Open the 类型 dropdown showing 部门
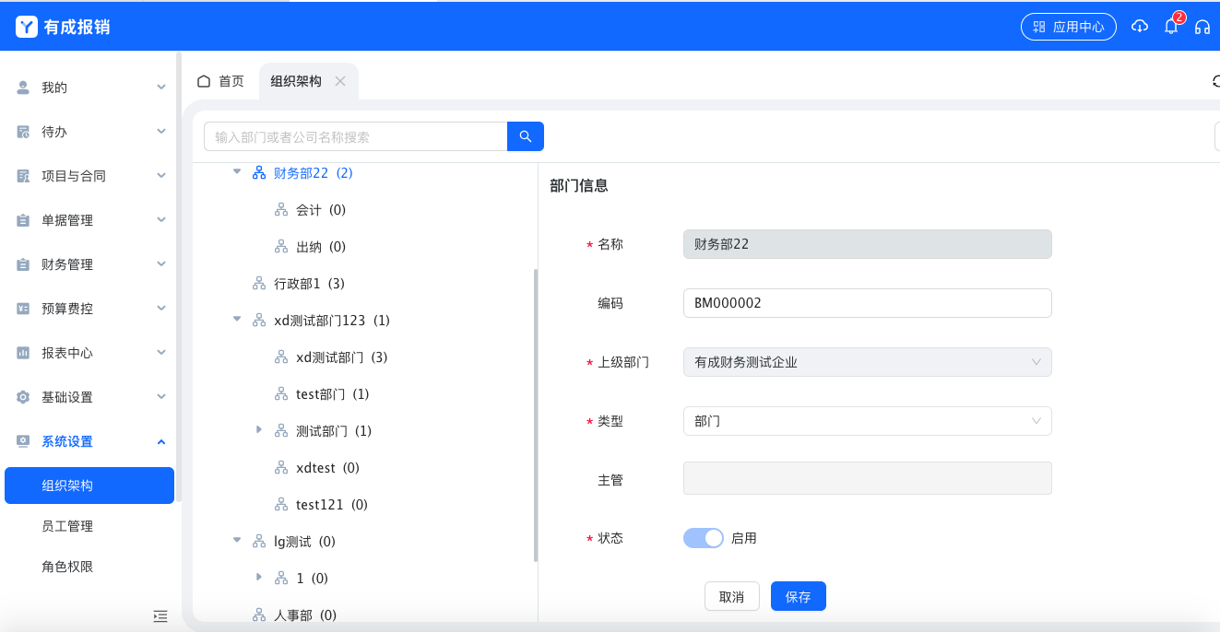Image resolution: width=1220 pixels, height=632 pixels. point(867,421)
